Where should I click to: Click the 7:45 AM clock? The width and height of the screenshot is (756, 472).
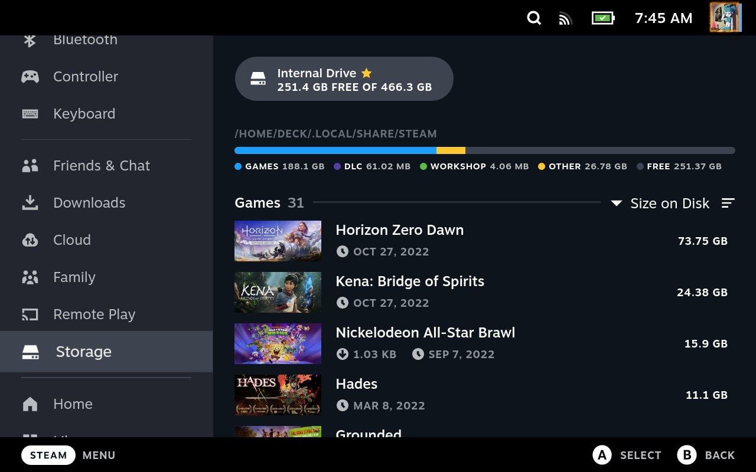tap(663, 18)
